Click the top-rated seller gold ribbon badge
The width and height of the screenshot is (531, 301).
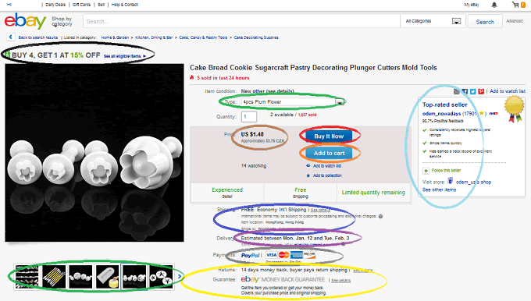[x=514, y=108]
